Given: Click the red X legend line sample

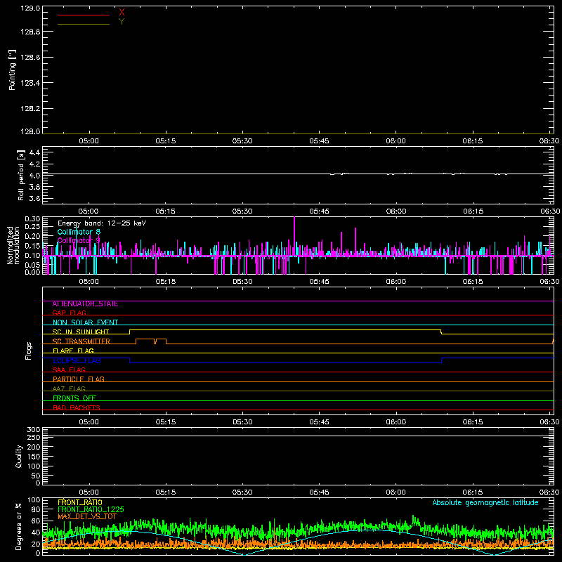Looking at the screenshot, I should pos(84,15).
